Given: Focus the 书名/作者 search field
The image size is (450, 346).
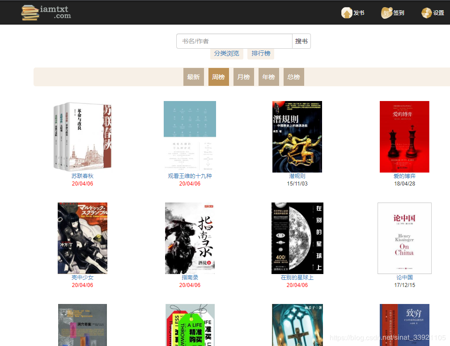Looking at the screenshot, I should pyautogui.click(x=234, y=41).
